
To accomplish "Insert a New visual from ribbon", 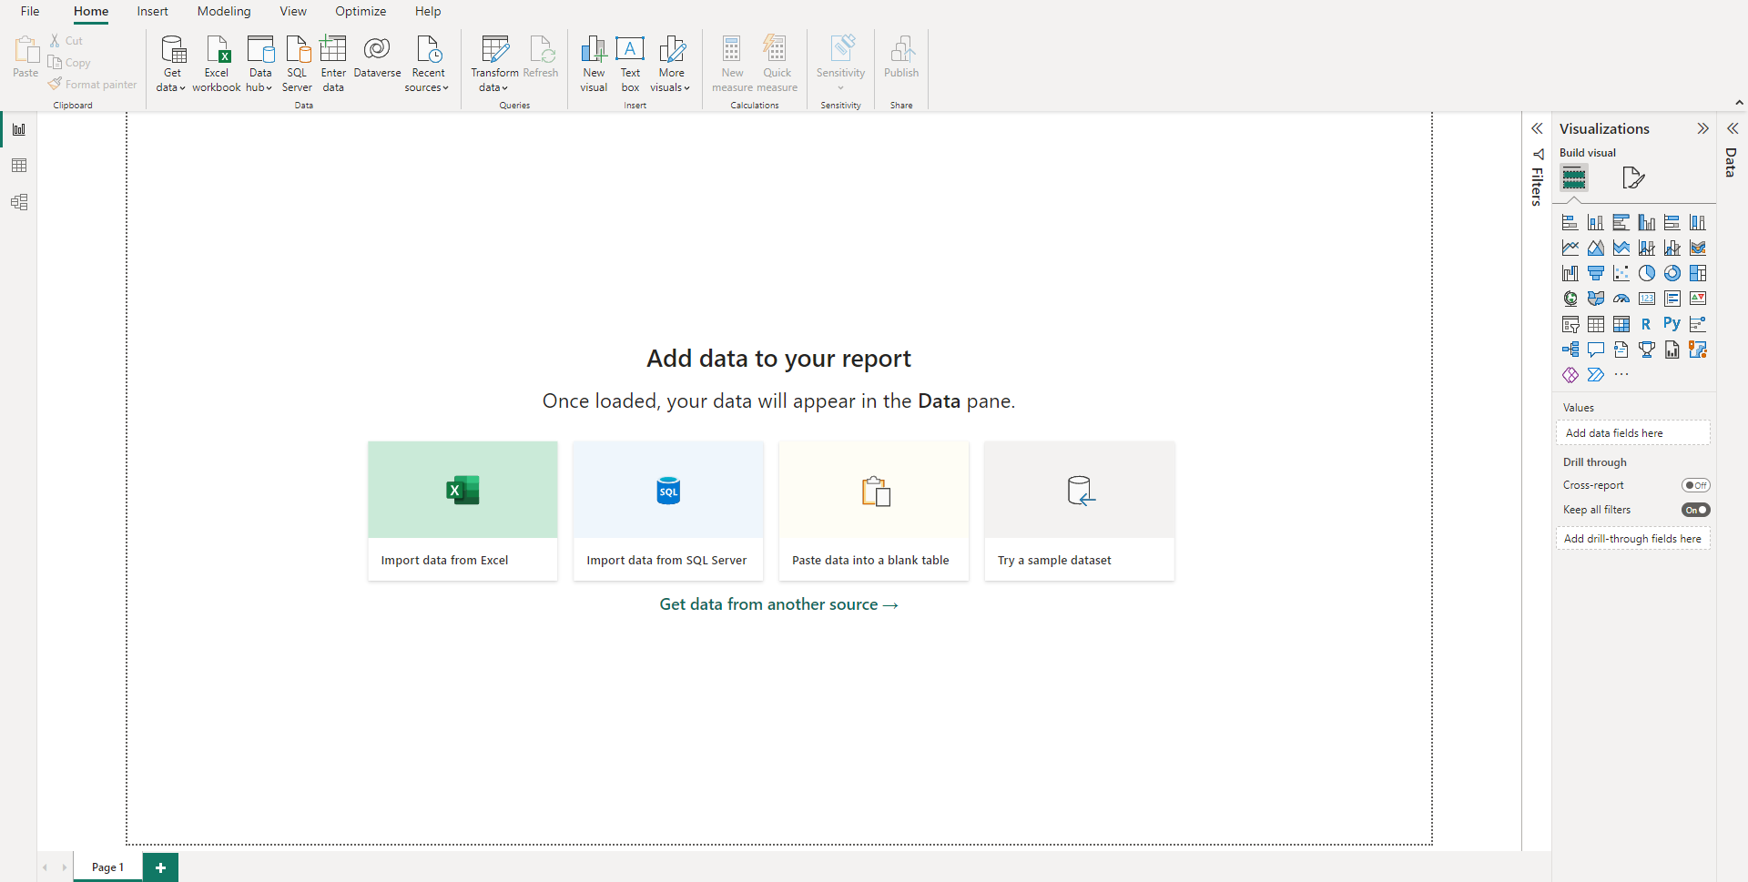I will point(594,64).
